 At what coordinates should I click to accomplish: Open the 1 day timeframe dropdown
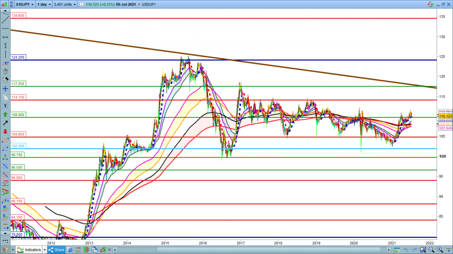point(45,4)
